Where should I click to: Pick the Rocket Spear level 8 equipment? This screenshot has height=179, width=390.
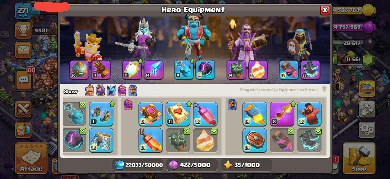click(282, 114)
